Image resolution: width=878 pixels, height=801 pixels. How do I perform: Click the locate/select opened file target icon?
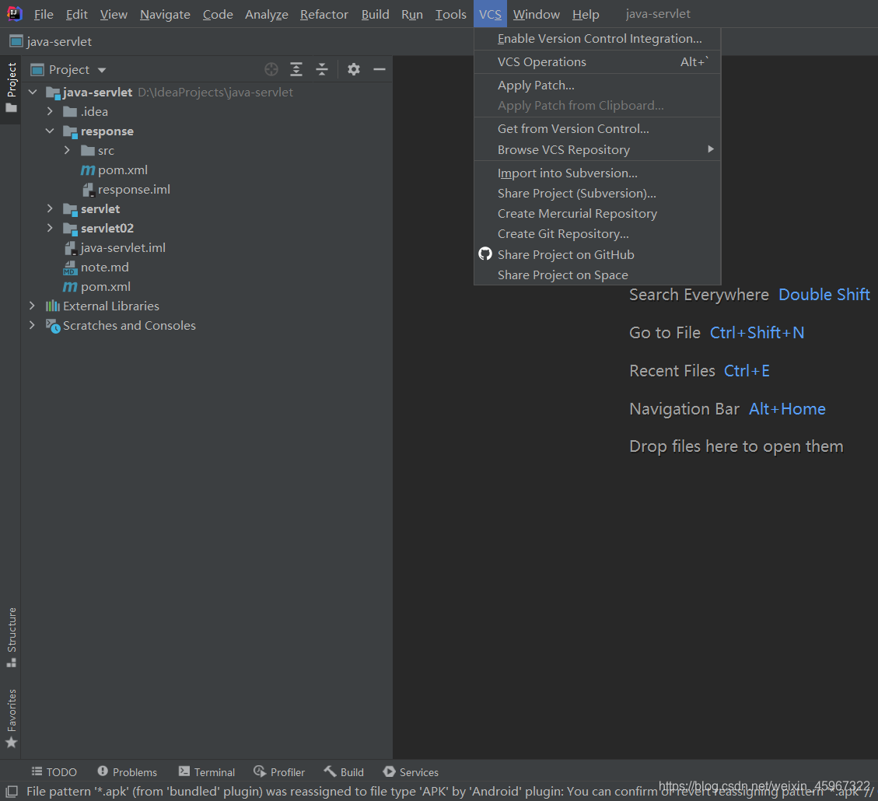click(271, 69)
